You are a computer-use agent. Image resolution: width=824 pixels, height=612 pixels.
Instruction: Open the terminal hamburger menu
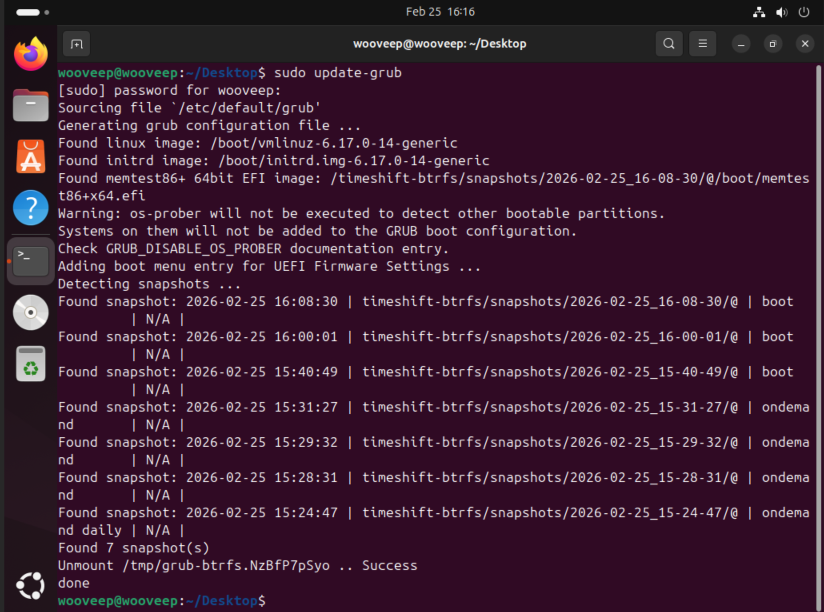[702, 44]
